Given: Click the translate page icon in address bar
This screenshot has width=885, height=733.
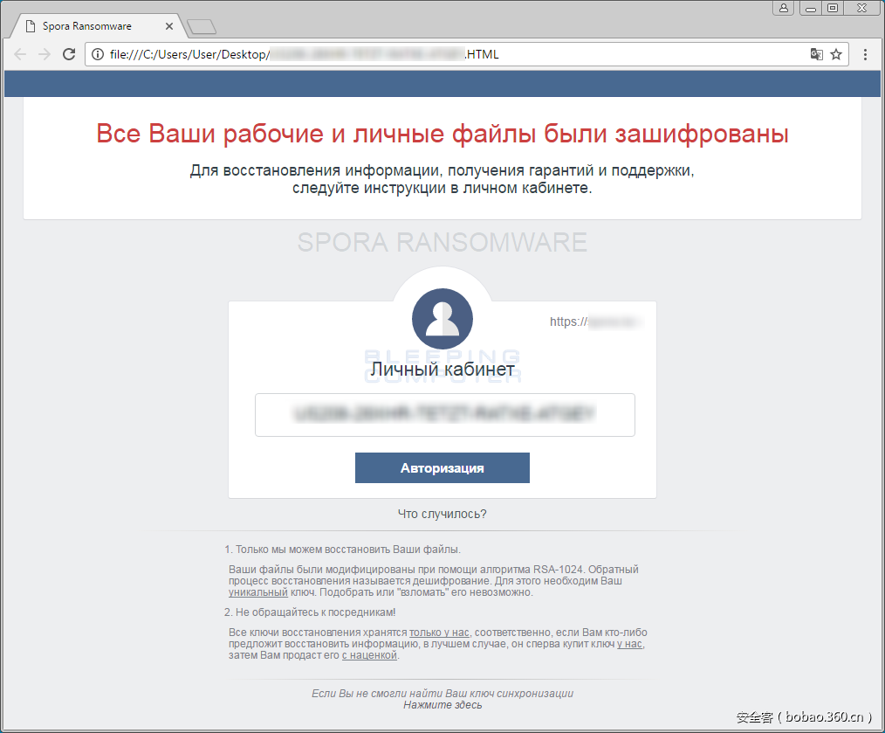Looking at the screenshot, I should (x=815, y=54).
